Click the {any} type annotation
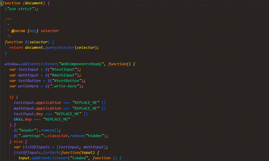 [x=33, y=31]
